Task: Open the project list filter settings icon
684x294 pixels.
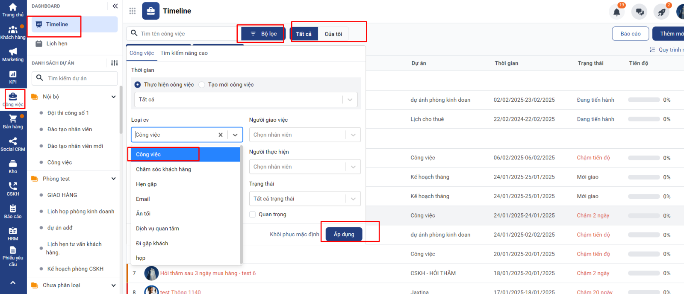Action: (x=114, y=63)
